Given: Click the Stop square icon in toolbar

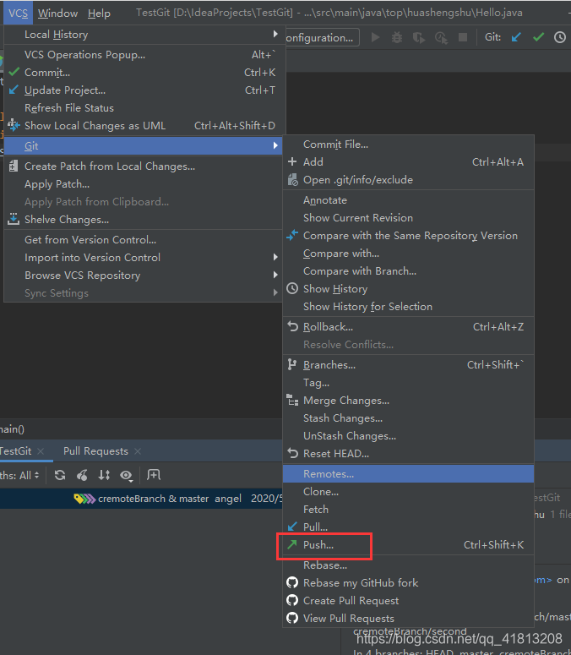Looking at the screenshot, I should 463,37.
